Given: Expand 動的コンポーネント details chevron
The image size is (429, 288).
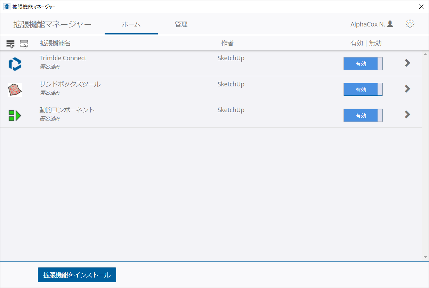Looking at the screenshot, I should [x=407, y=115].
